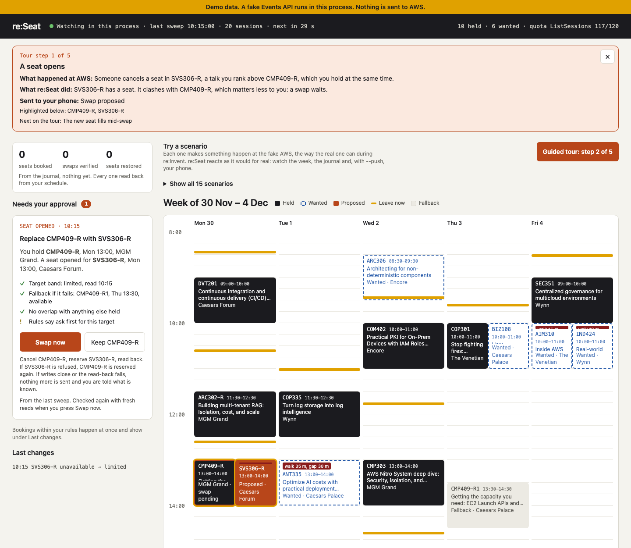The image size is (631, 548).
Task: Open the COP335 log storage session
Action: tap(319, 414)
